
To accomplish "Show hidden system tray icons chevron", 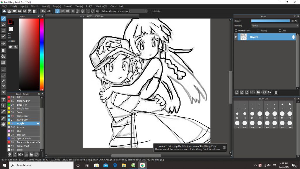I will click(x=255, y=165).
